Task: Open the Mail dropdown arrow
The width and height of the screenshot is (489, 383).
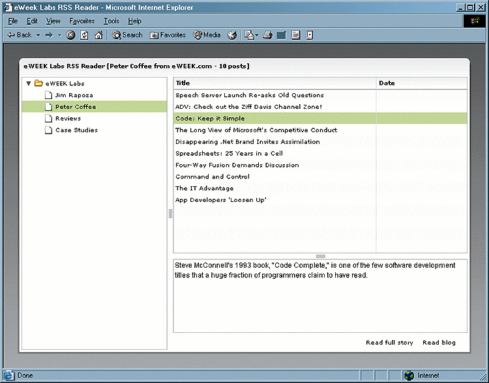Action: click(257, 35)
